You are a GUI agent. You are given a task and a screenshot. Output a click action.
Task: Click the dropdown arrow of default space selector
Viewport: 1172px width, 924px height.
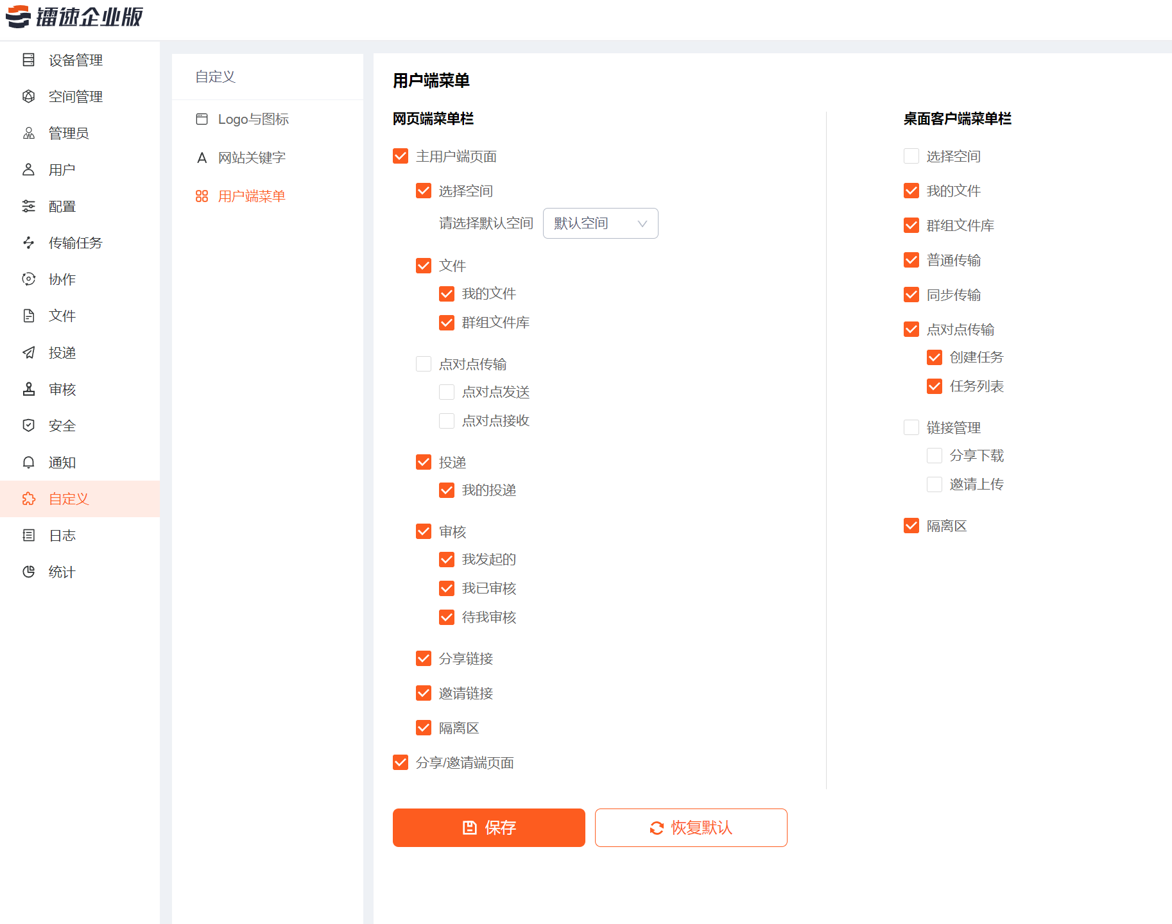pyautogui.click(x=642, y=223)
